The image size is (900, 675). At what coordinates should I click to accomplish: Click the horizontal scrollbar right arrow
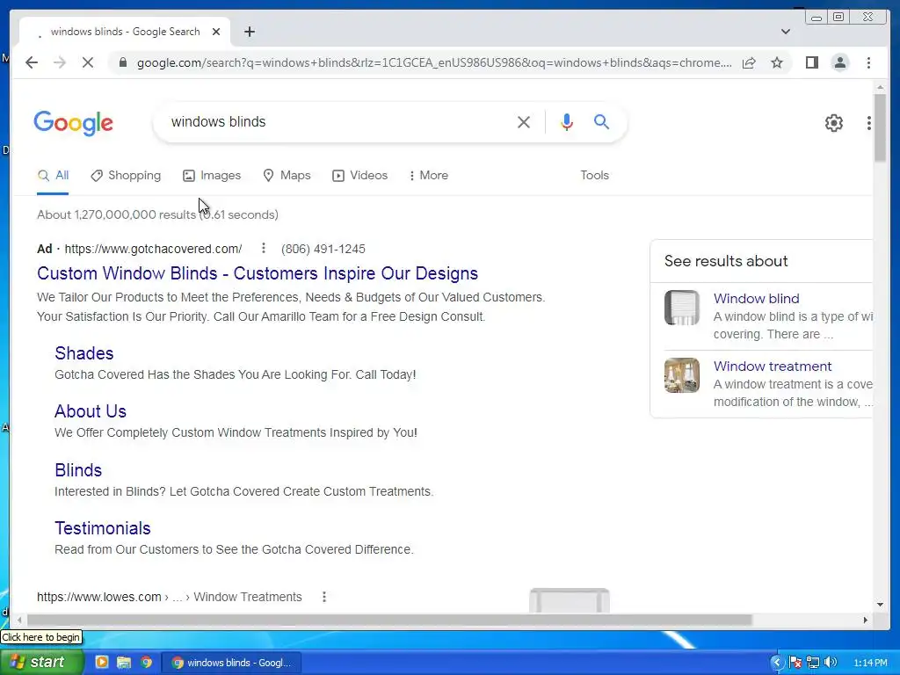866,620
